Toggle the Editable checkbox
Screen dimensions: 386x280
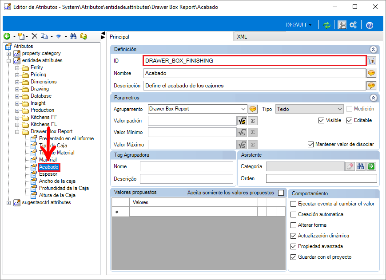coord(349,120)
